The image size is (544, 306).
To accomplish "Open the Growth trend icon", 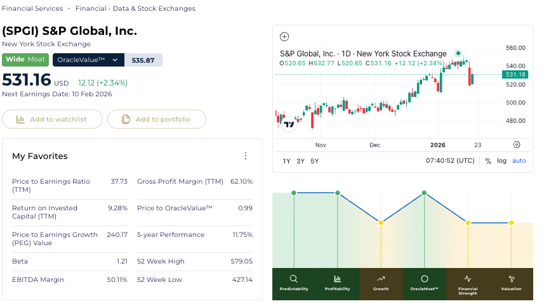I will [381, 279].
